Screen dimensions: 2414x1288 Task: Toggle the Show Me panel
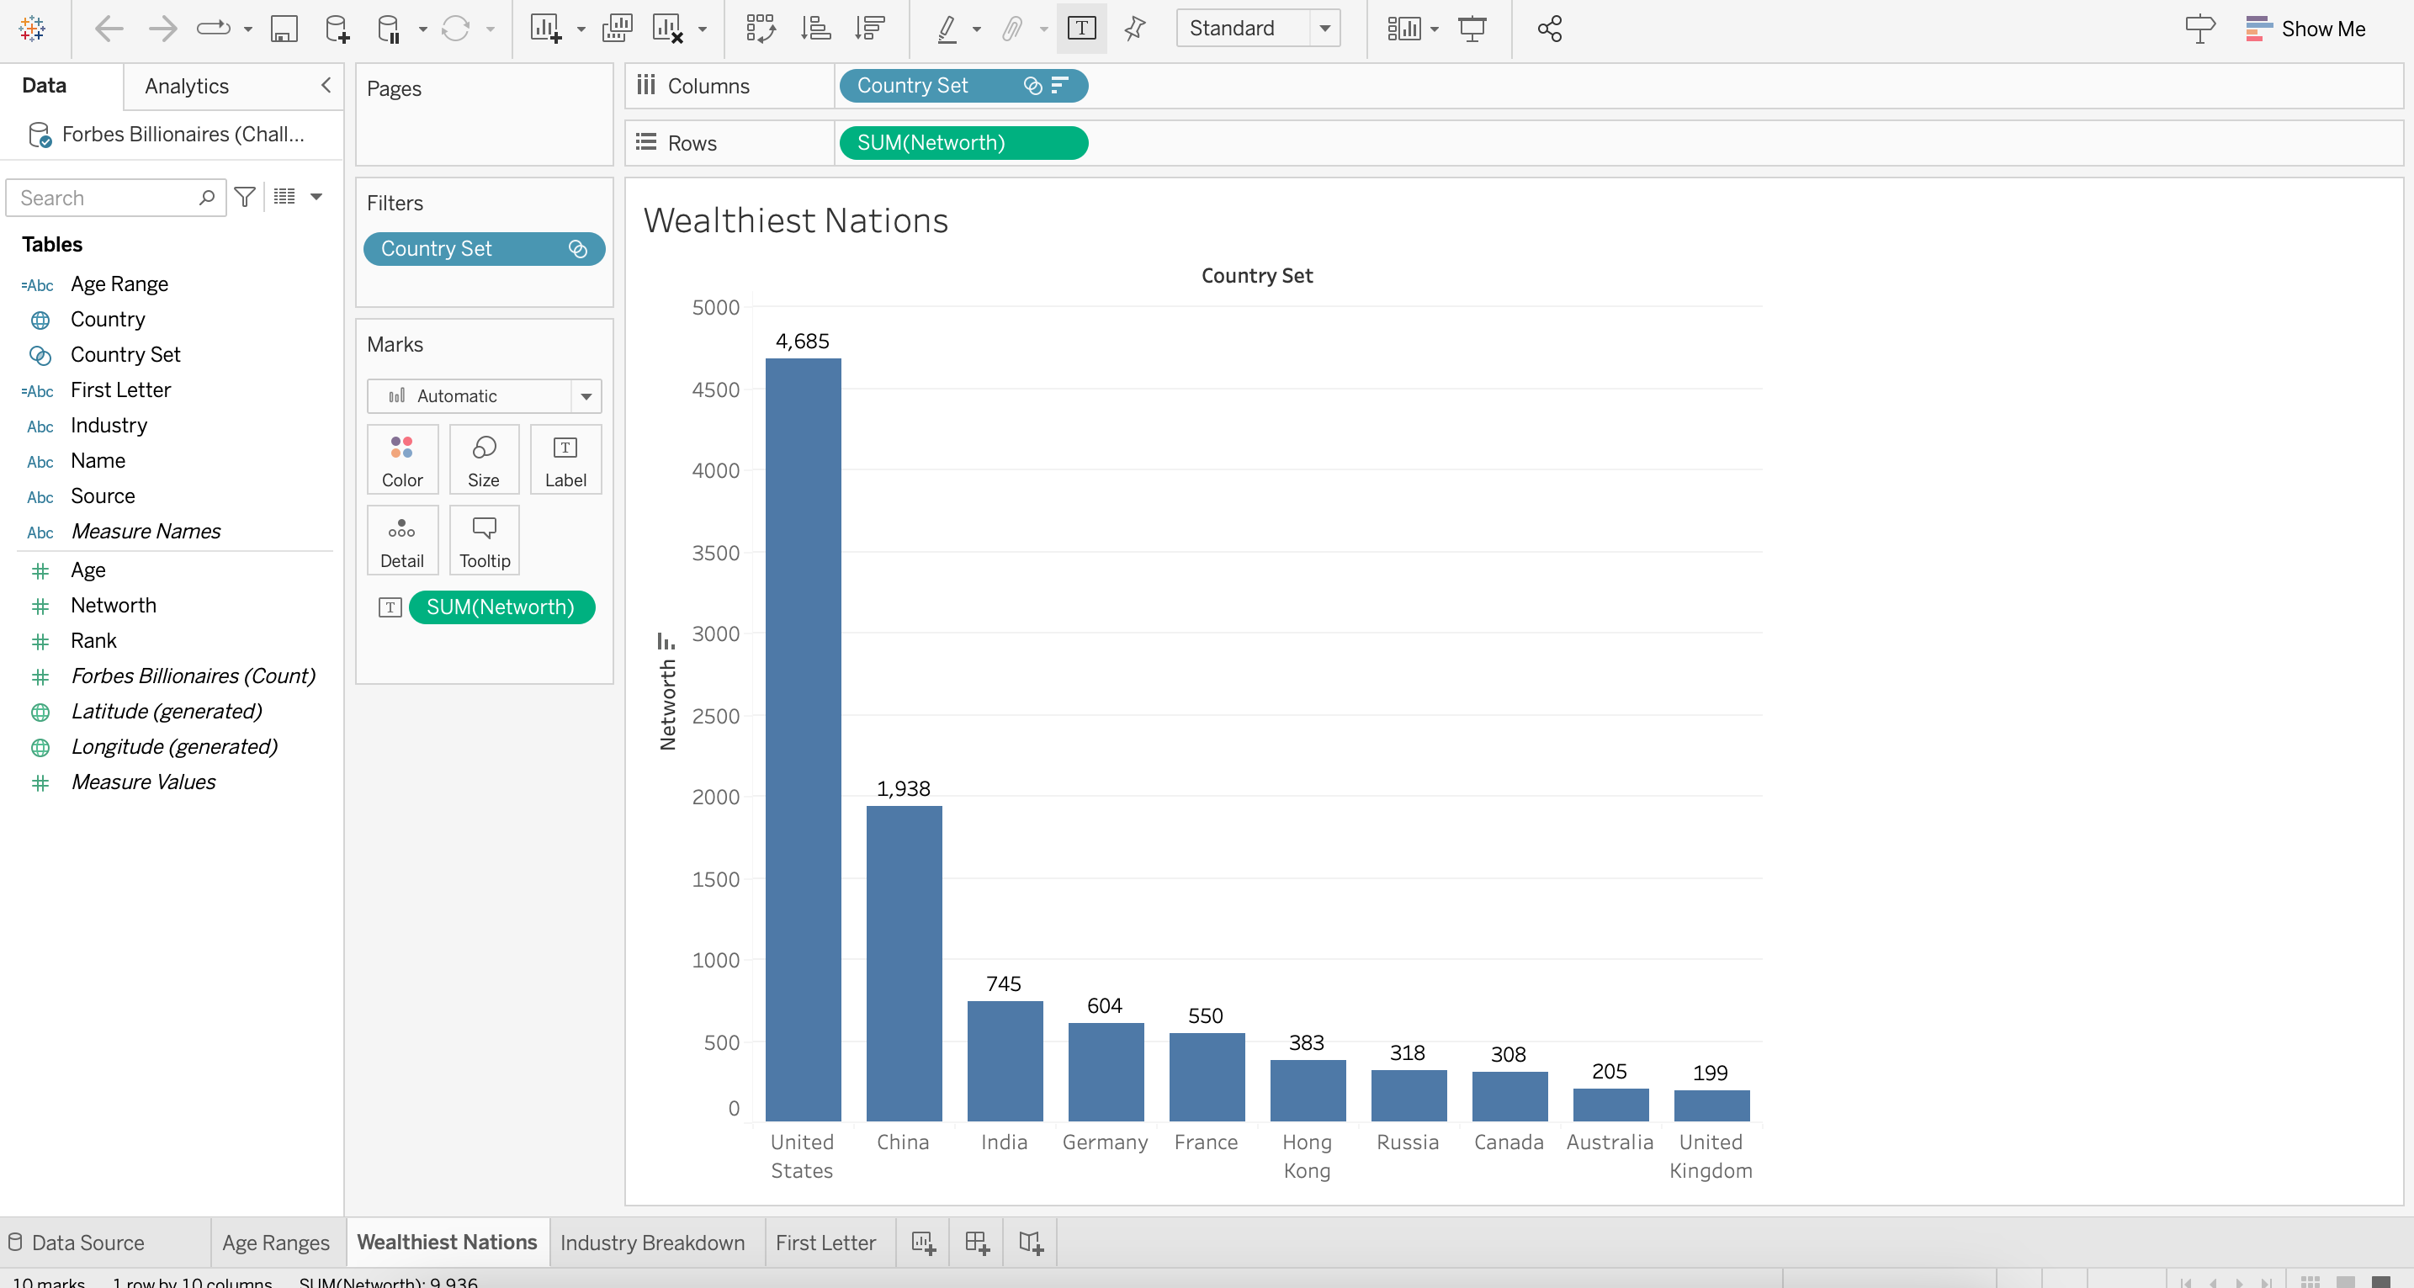click(2306, 29)
